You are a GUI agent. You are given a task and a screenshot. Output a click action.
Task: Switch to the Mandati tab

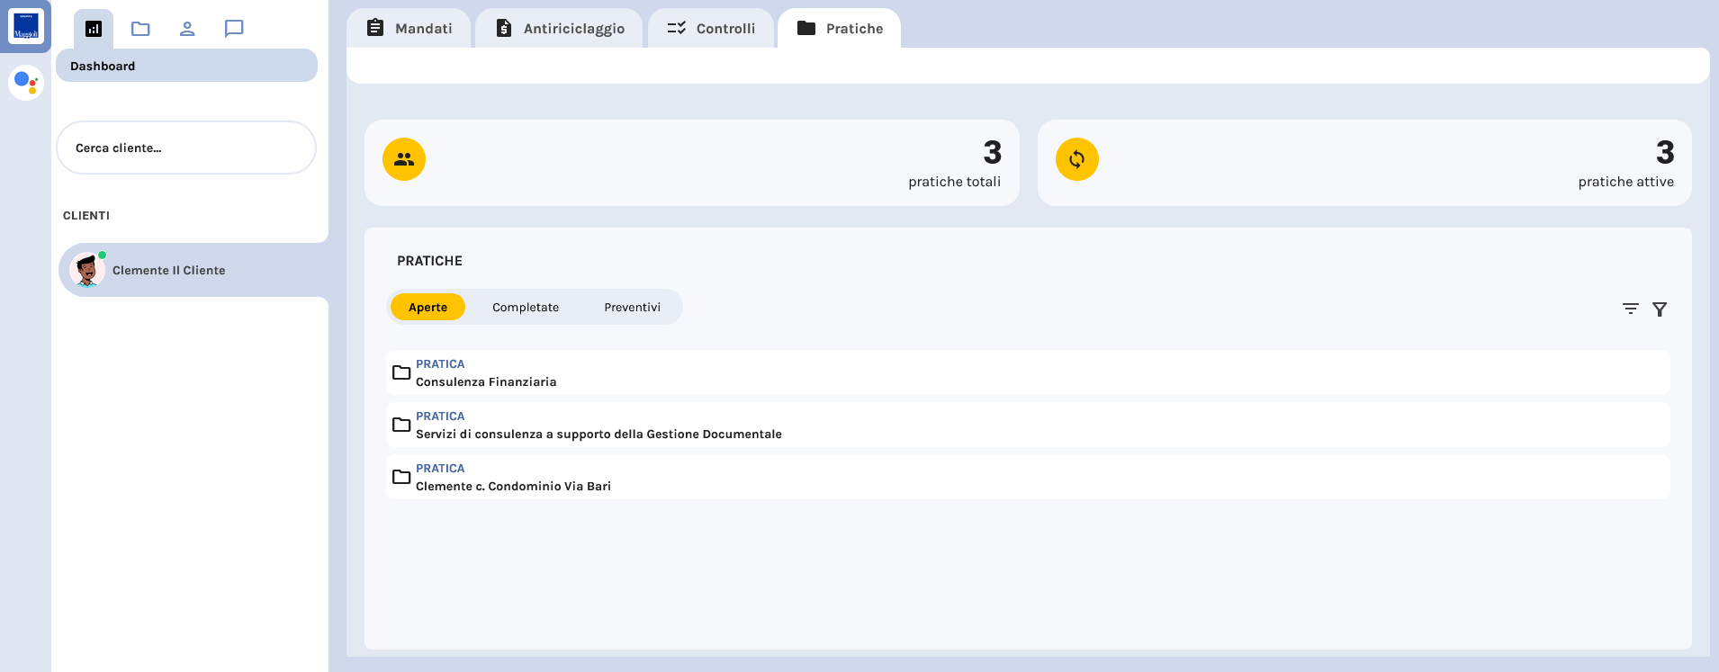pyautogui.click(x=409, y=29)
